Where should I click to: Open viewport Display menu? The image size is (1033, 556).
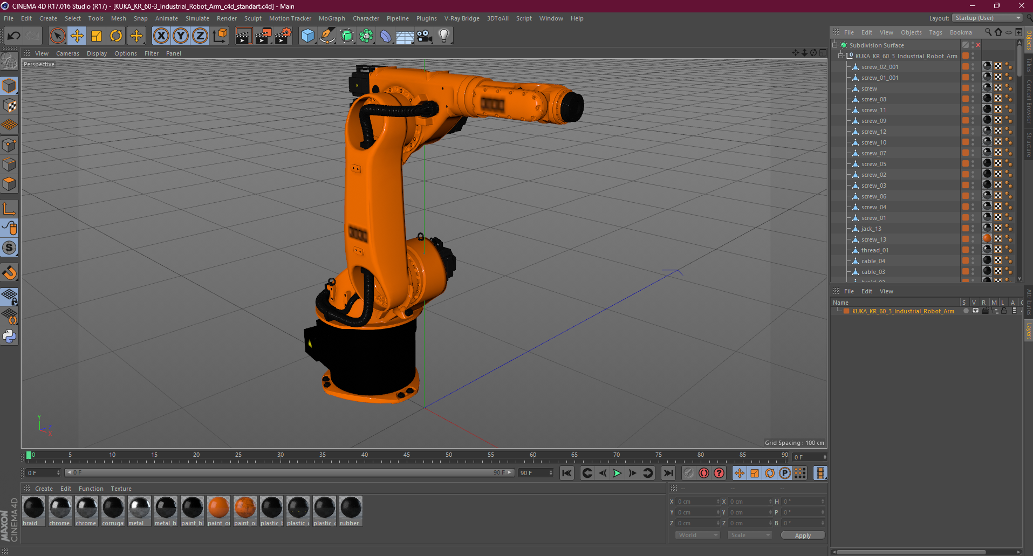click(97, 53)
